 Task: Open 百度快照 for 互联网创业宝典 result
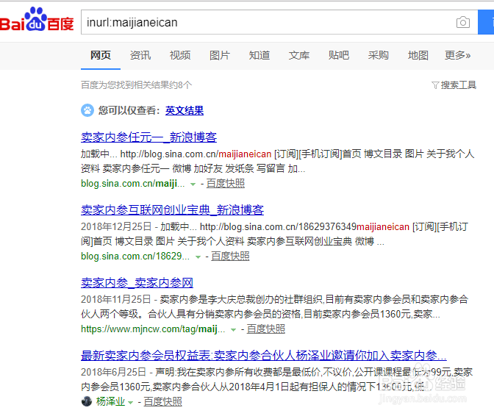pos(230,257)
